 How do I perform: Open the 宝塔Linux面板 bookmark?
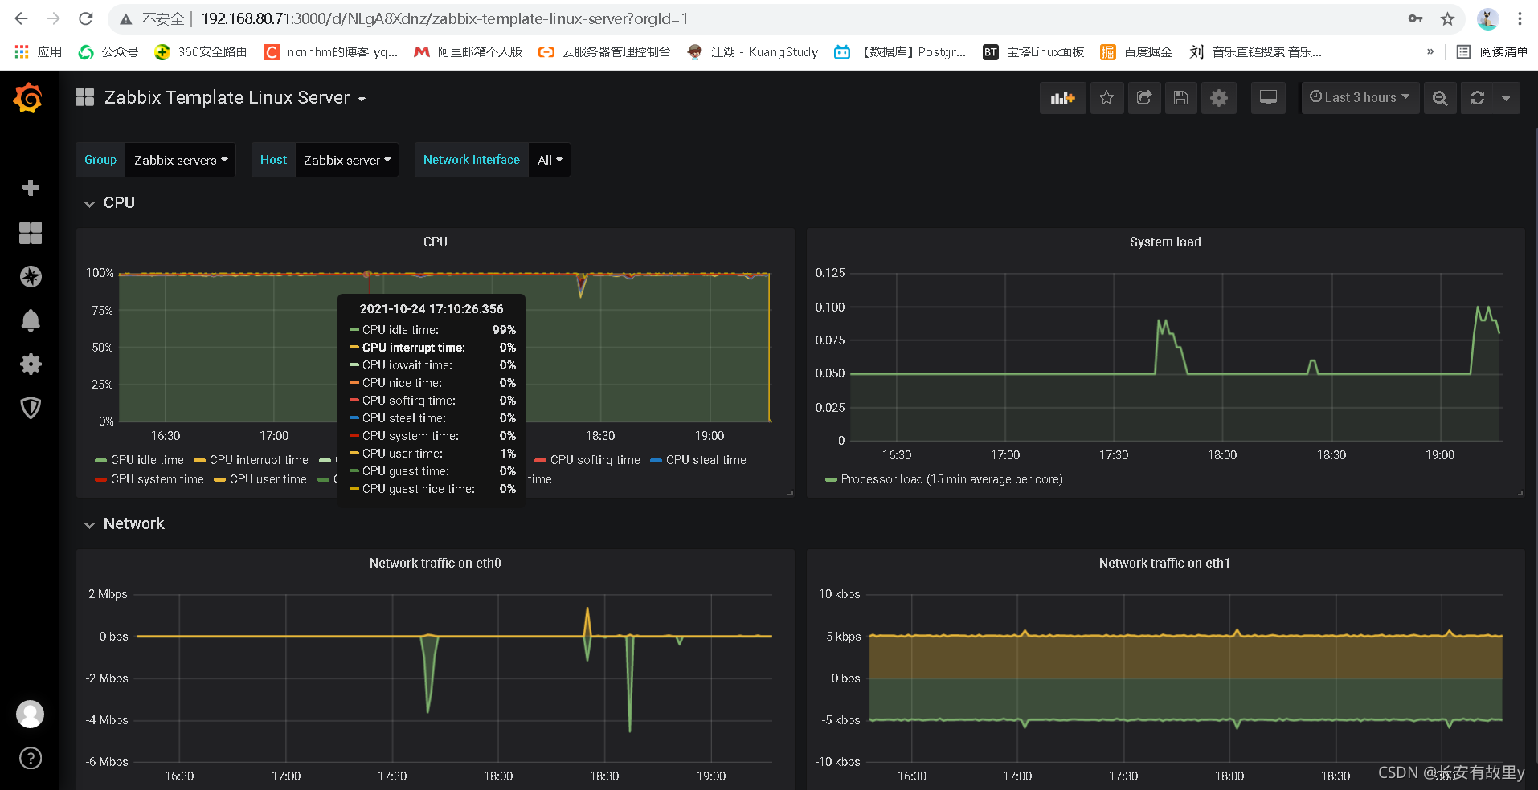pos(1033,52)
